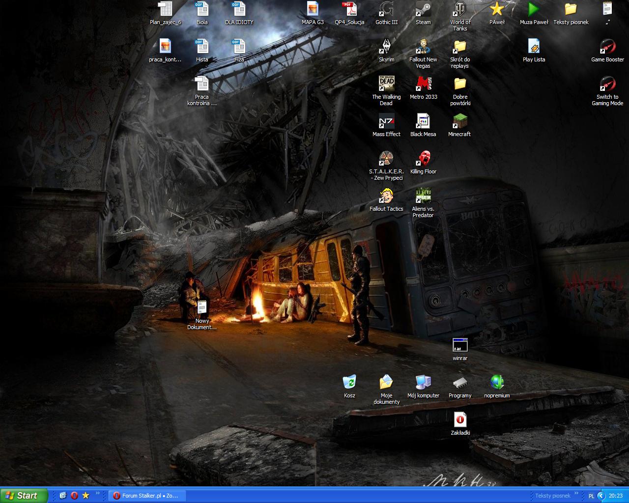Select the Muza Paweł playlist icon

(x=534, y=9)
